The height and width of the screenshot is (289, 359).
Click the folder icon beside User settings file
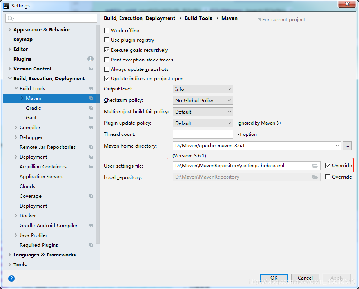tap(315, 166)
